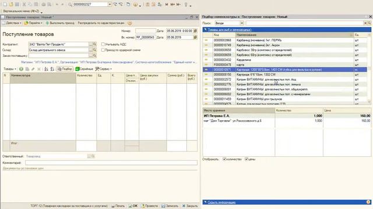Click the nomenclature list vertical scrollbar
Screen dimensions: 373x209
(x=369, y=68)
